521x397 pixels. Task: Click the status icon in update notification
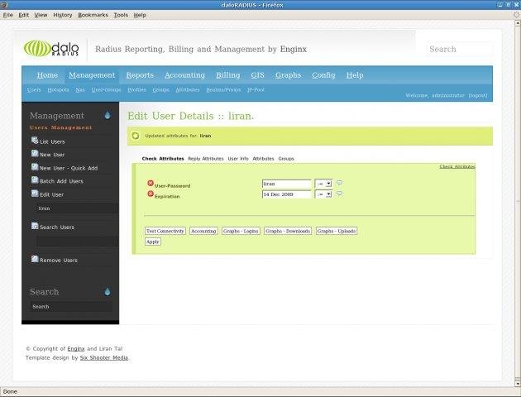(136, 136)
